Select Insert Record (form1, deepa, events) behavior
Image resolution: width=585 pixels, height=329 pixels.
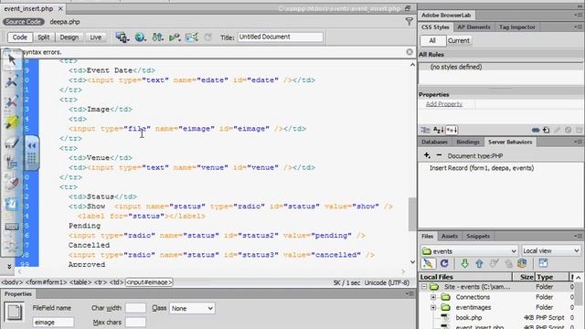click(482, 168)
